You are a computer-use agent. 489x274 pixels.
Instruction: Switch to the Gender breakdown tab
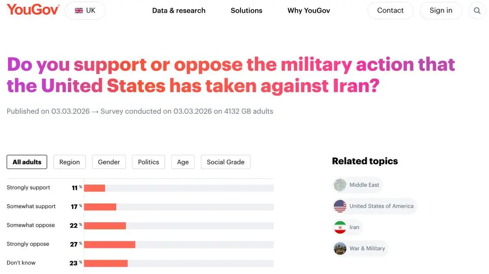click(109, 162)
